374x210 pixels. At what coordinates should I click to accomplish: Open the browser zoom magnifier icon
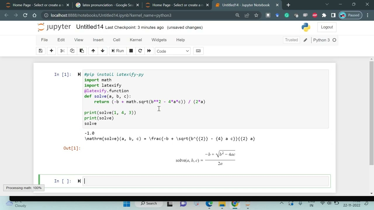tap(238, 15)
